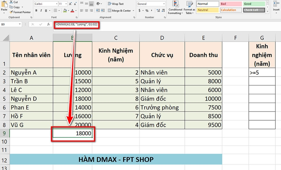281x170 pixels.
Task: Click Increase Decimal icon
Action: (158, 11)
